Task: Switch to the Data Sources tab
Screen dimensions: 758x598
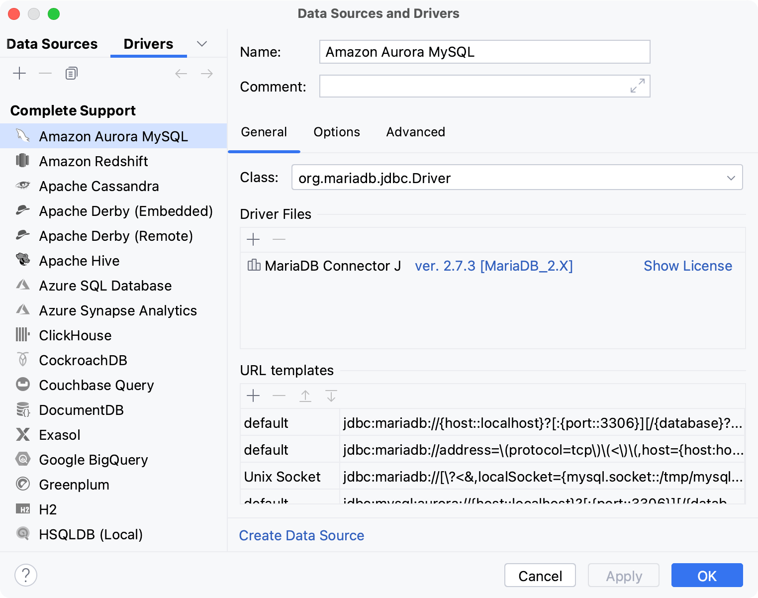Action: pos(52,44)
